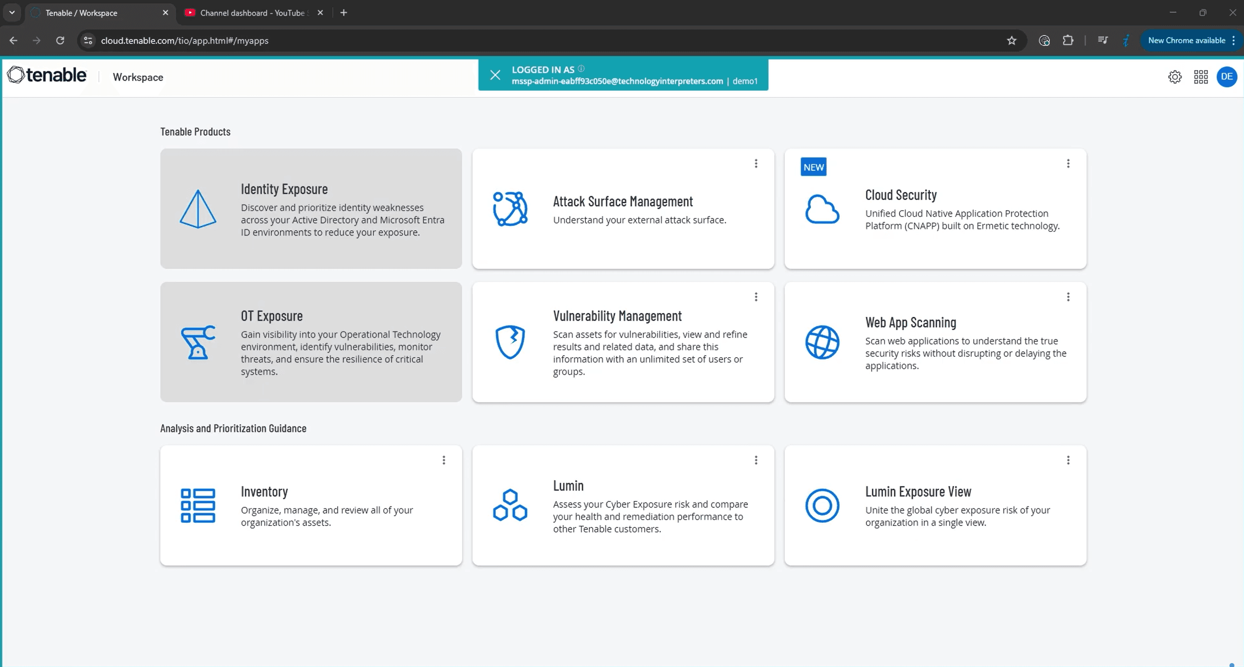Open the Cloud Security card options menu
This screenshot has width=1244, height=667.
click(1068, 163)
